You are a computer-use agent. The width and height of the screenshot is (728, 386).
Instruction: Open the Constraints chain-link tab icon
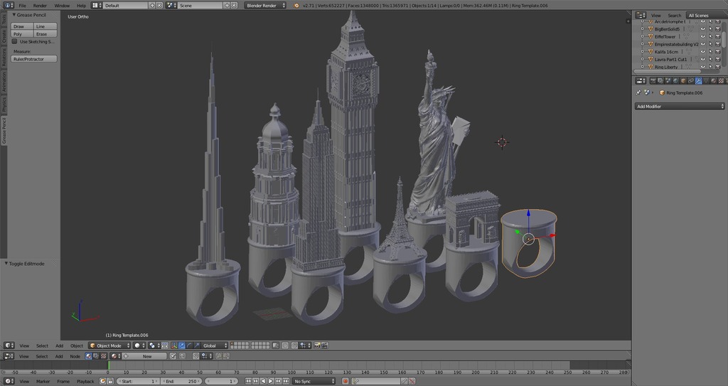click(690, 81)
